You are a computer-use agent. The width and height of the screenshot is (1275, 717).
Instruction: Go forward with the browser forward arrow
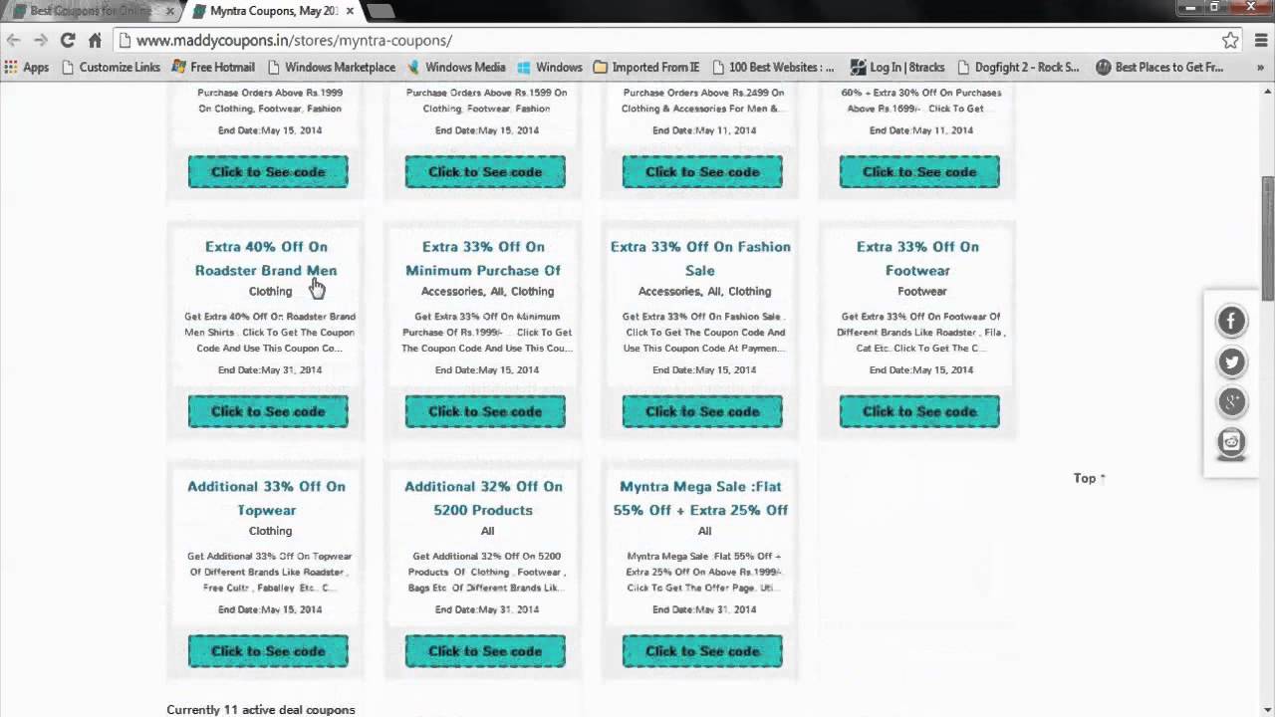40,40
